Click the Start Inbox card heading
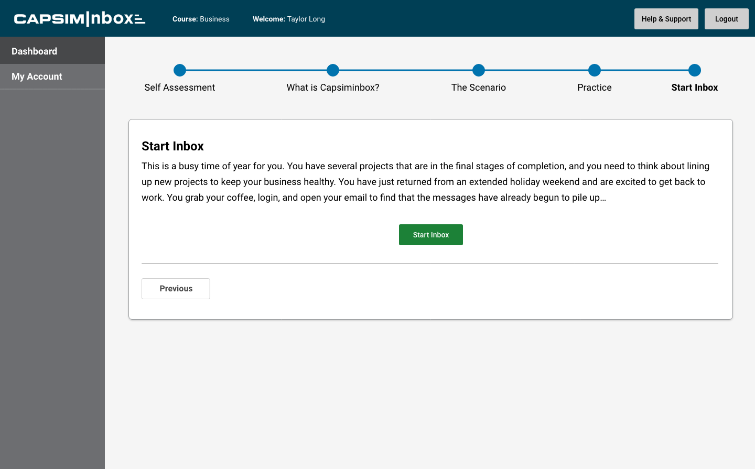The image size is (755, 469). coord(172,146)
